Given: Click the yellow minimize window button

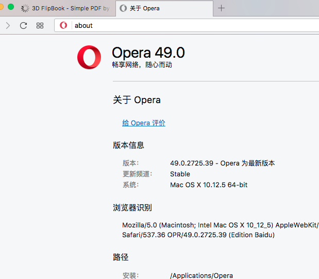Looking at the screenshot, I should pos(1,7).
